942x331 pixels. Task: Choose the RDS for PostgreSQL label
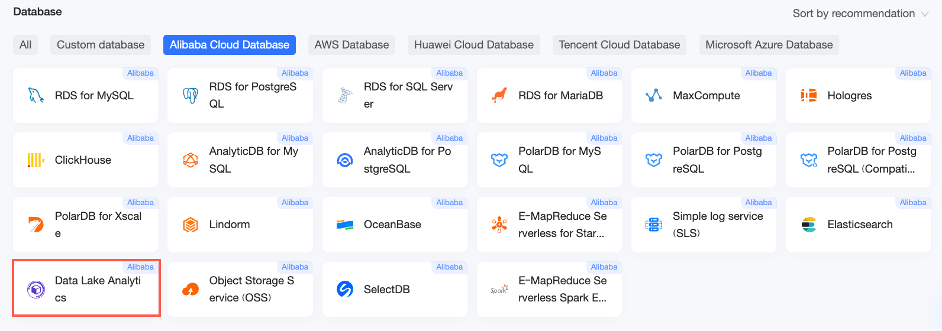(253, 95)
